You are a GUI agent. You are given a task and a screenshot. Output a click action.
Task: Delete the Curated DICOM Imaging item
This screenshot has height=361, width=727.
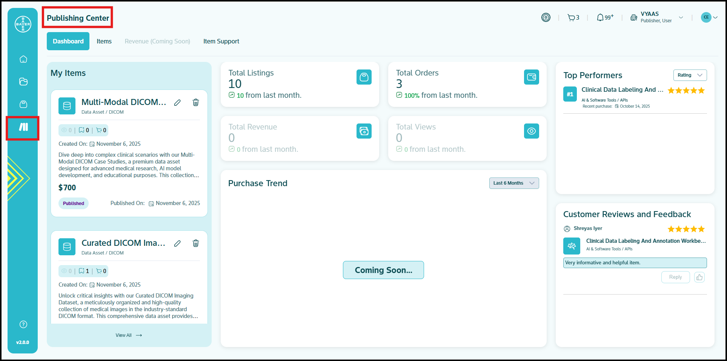click(196, 244)
